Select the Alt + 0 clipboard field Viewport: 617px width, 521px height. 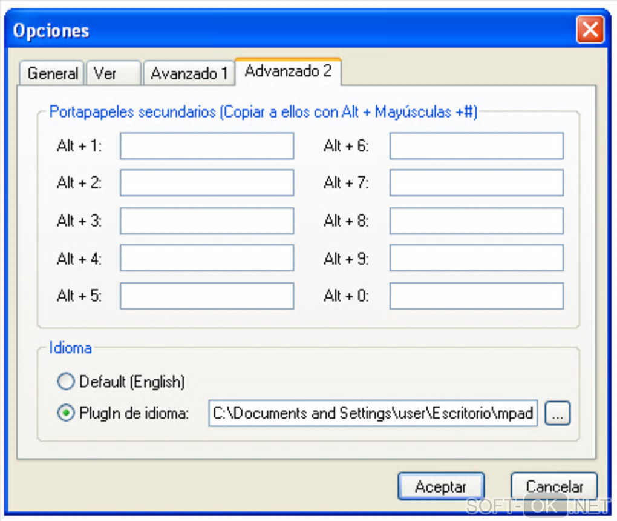point(476,296)
